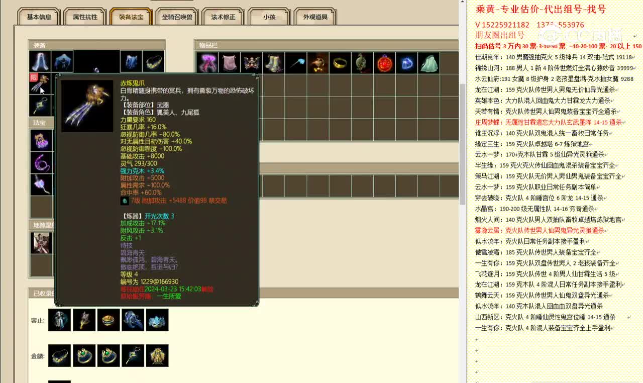Click the main panel vertical scrollbar
This screenshot has height=383, width=643.
462,143
